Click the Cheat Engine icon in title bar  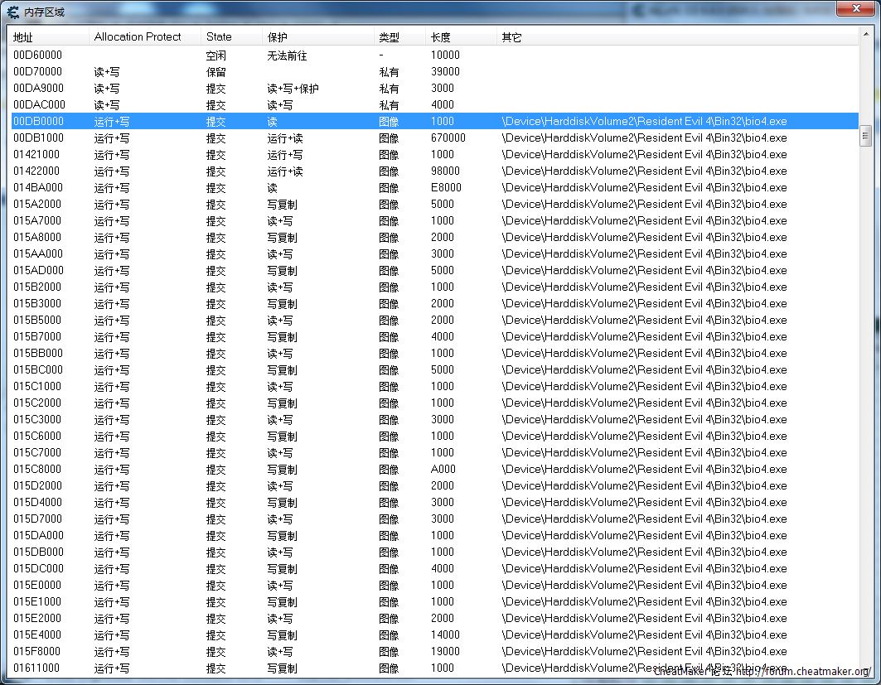click(x=13, y=12)
